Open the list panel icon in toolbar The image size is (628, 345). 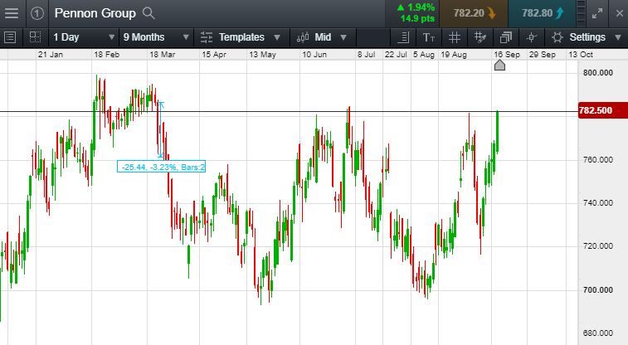(x=10, y=37)
